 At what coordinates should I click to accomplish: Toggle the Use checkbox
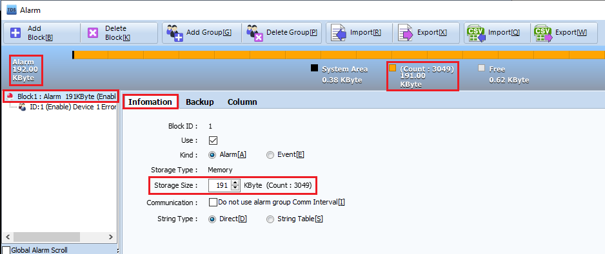pos(213,140)
